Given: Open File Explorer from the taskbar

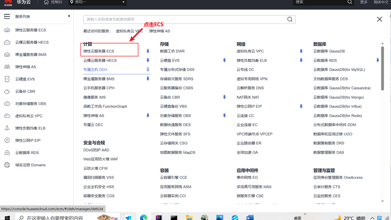Looking at the screenshot, I should 189,217.
